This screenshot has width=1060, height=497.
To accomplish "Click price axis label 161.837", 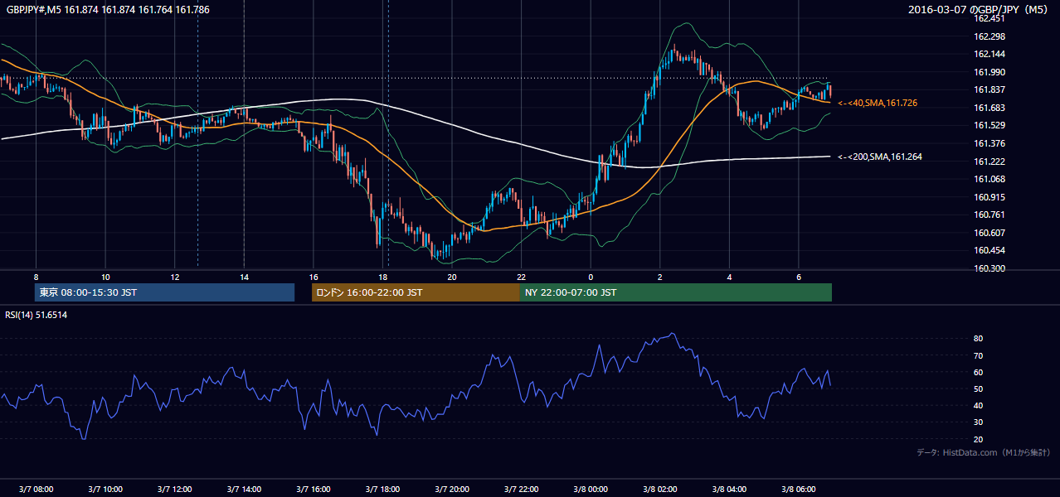I will point(989,89).
